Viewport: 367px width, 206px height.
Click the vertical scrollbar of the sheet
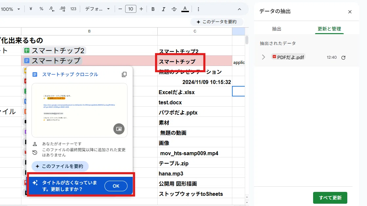point(247,40)
